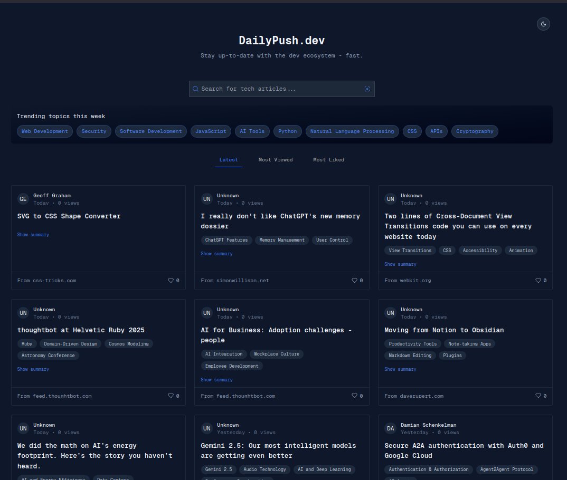567x480 pixels.
Task: Select the Web Development trending topic
Action: pyautogui.click(x=45, y=131)
